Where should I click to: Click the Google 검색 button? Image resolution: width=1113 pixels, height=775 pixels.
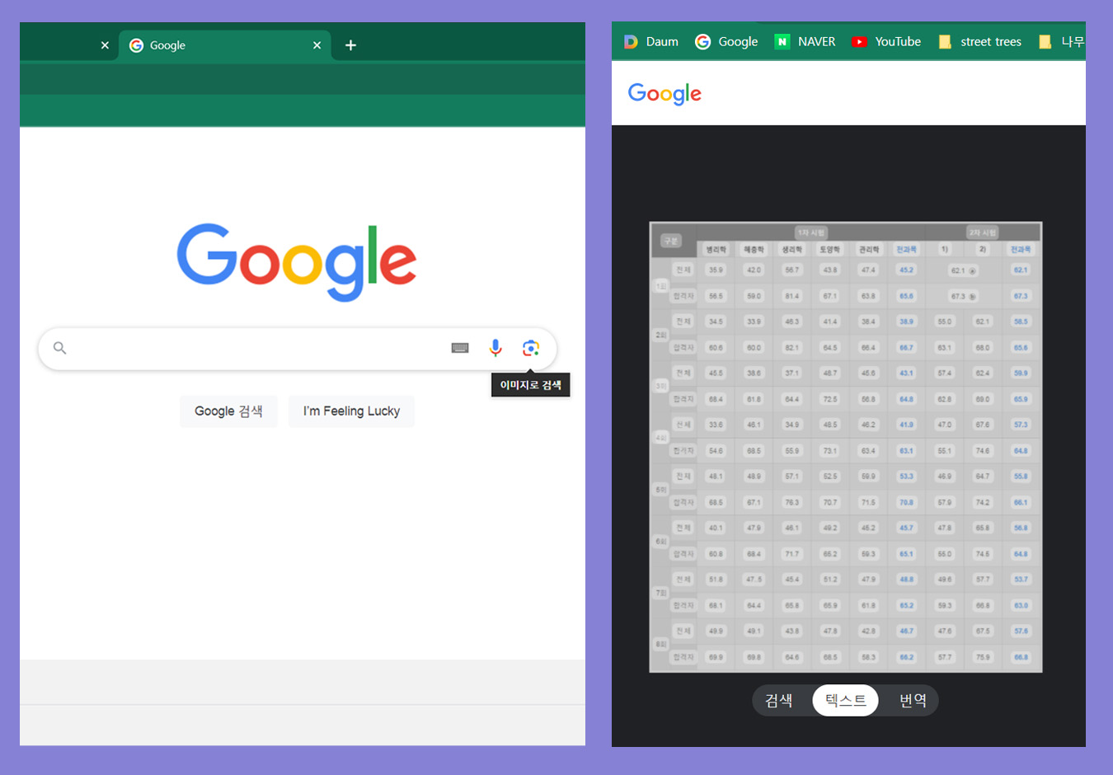[x=228, y=411]
